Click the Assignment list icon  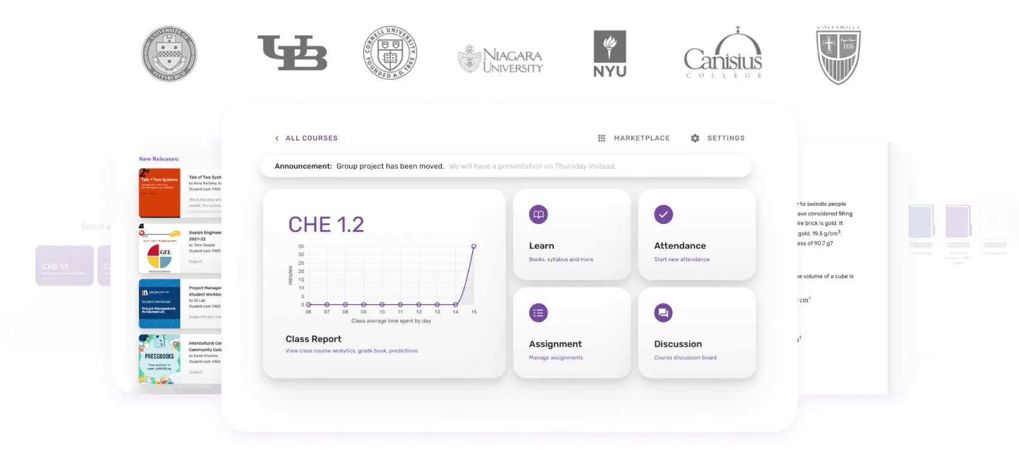pyautogui.click(x=538, y=313)
